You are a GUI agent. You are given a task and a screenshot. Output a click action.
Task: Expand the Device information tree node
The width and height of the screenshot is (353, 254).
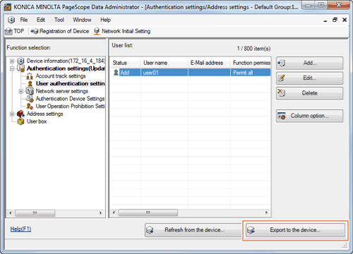tap(12, 61)
